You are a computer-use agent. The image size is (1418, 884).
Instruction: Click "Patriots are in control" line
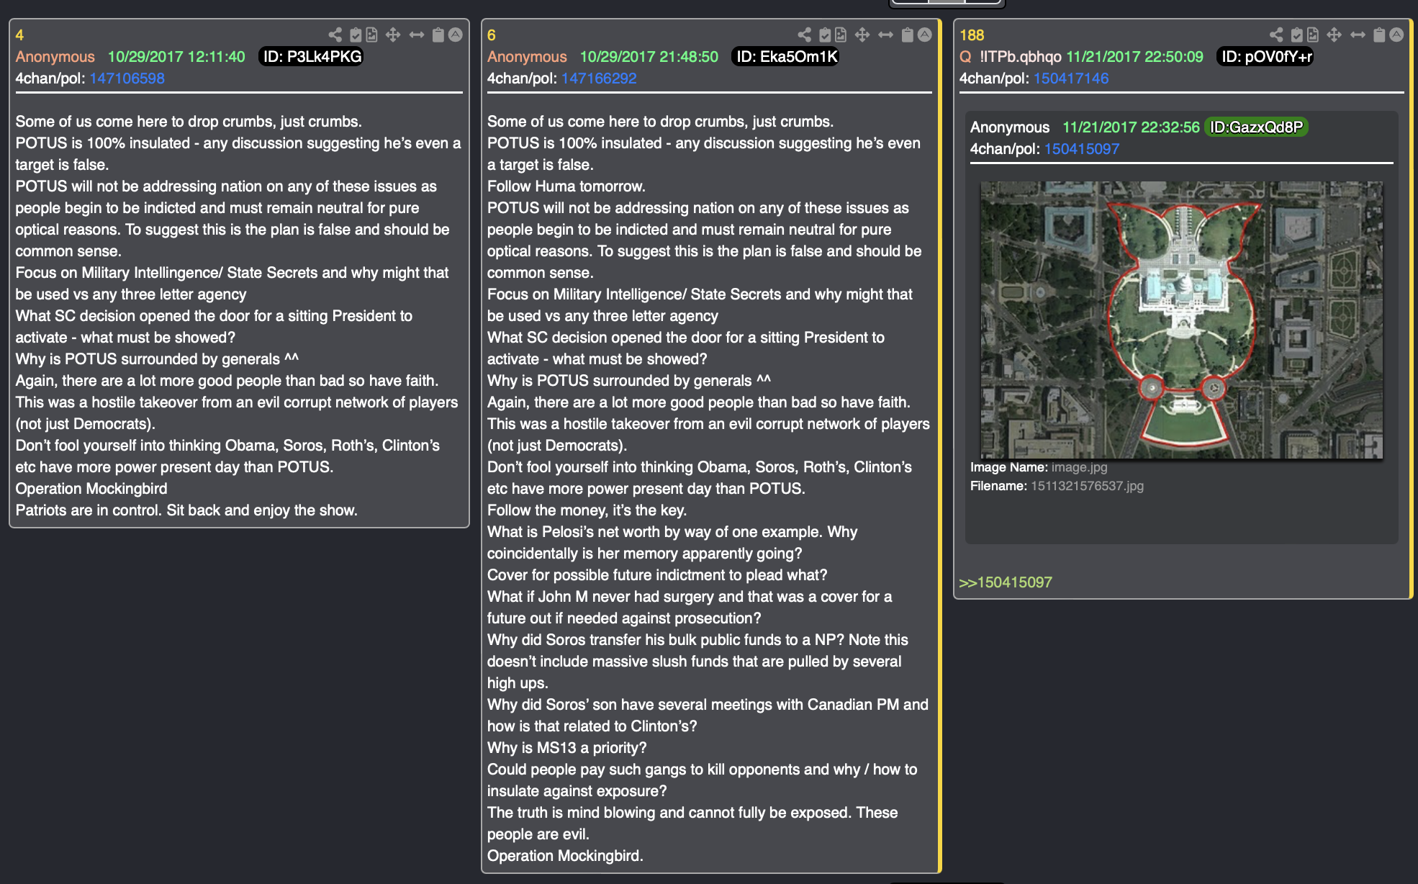click(186, 510)
